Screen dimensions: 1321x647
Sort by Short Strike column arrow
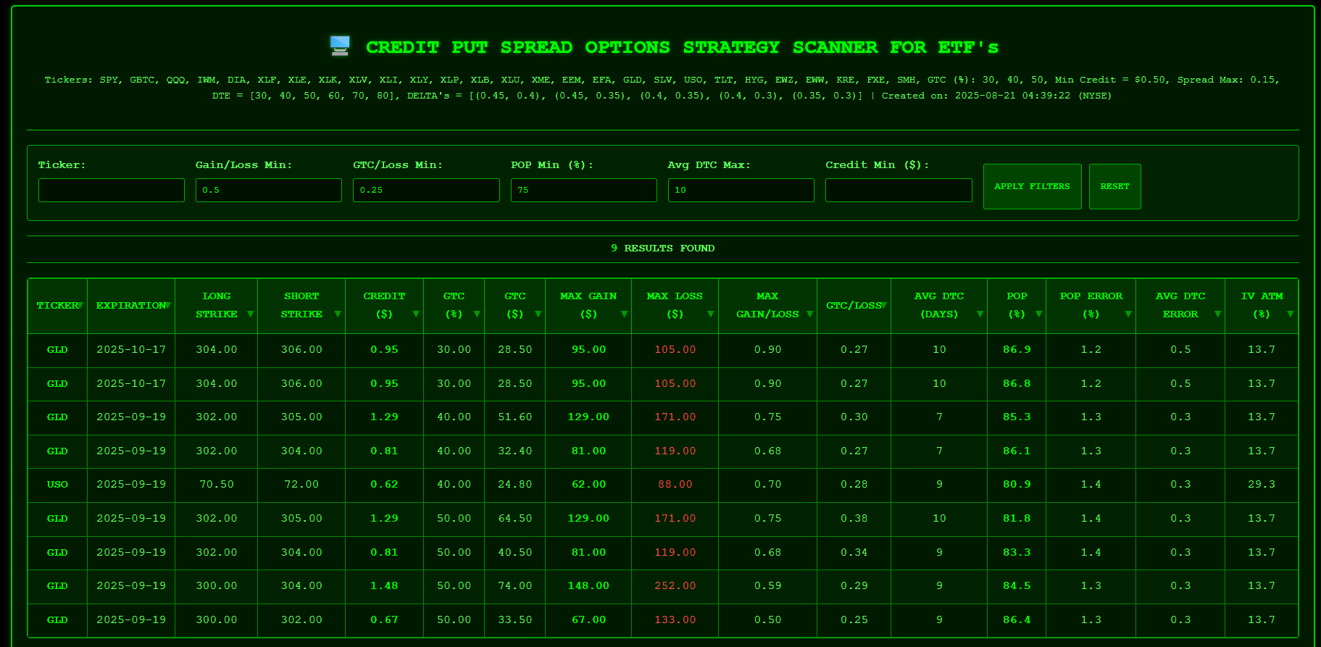point(337,314)
